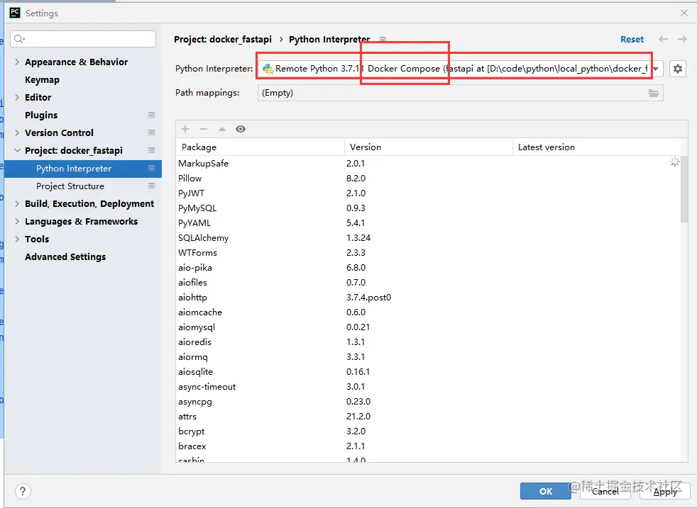The height and width of the screenshot is (508, 697).
Task: Select the aio-pika package row
Action: point(428,268)
